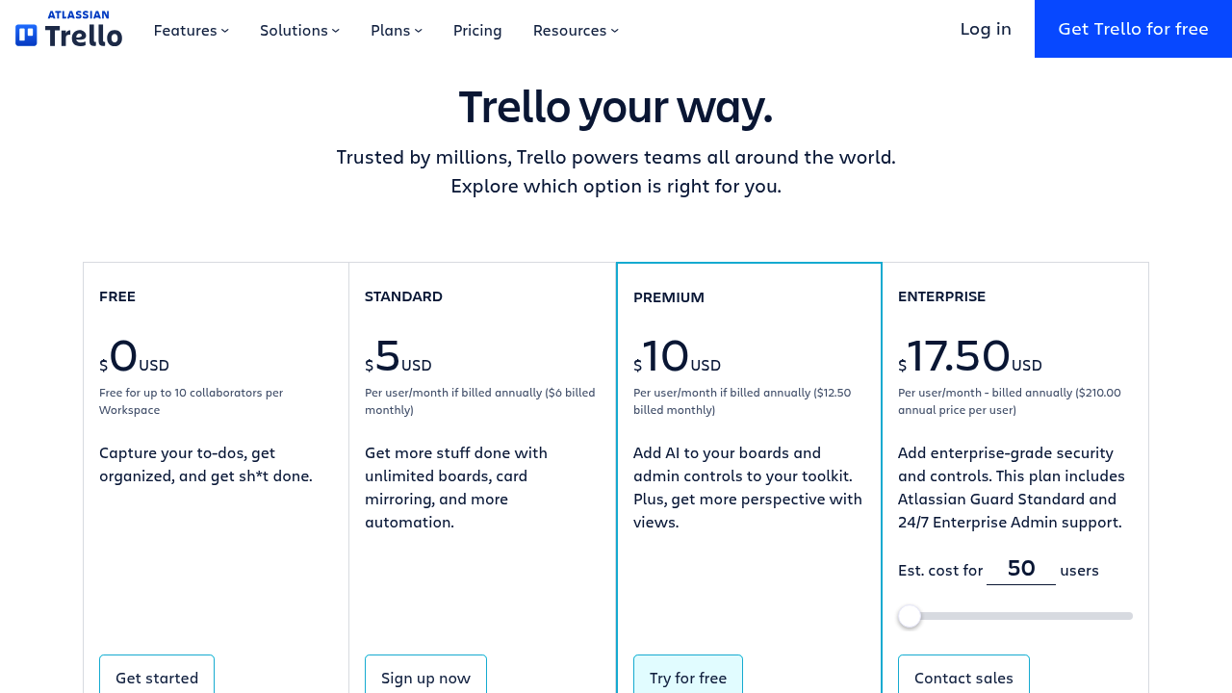Click Get started on Free plan
The height and width of the screenshot is (693, 1232).
pos(157,677)
